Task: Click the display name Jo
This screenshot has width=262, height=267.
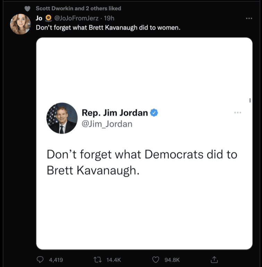Action: [39, 18]
